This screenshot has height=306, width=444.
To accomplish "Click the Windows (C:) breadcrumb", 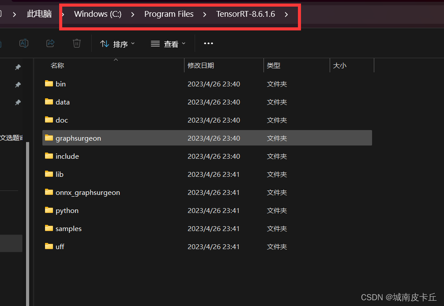I will click(x=98, y=14).
